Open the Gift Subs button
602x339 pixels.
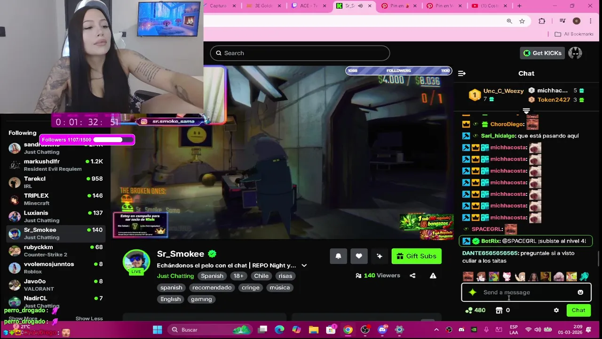tap(416, 256)
